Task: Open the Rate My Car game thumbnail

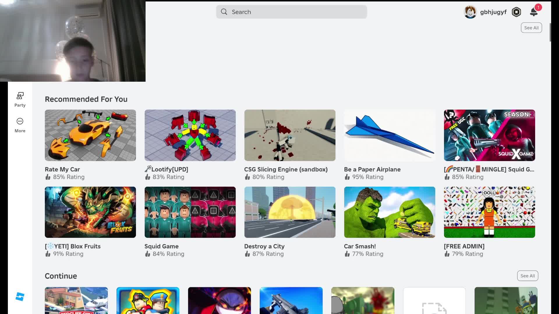Action: (x=90, y=135)
